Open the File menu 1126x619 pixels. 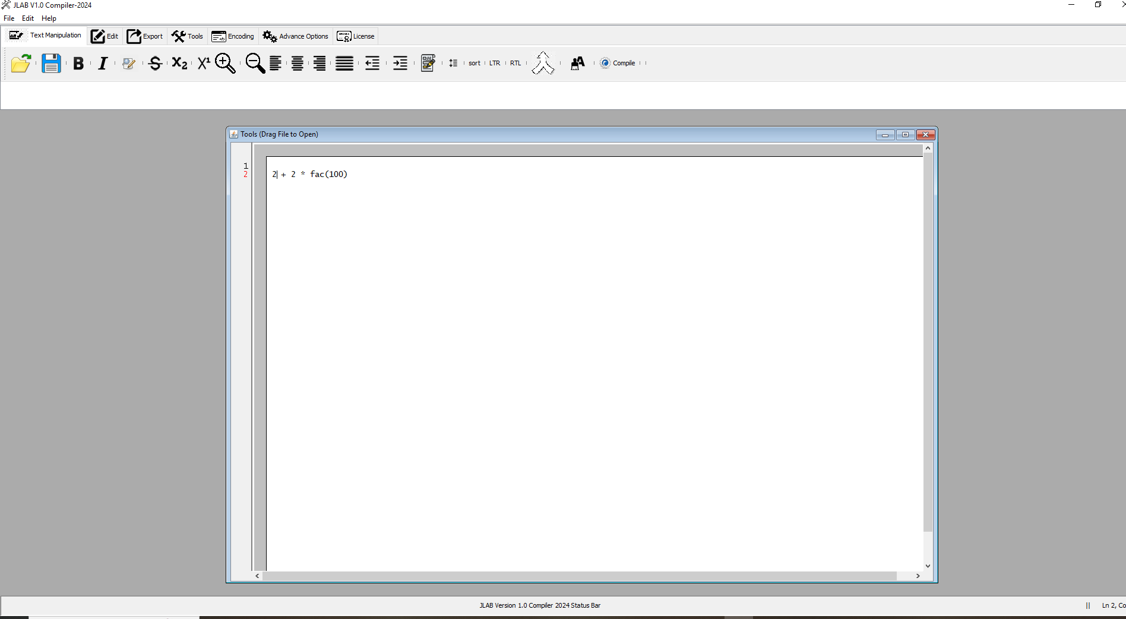click(9, 18)
